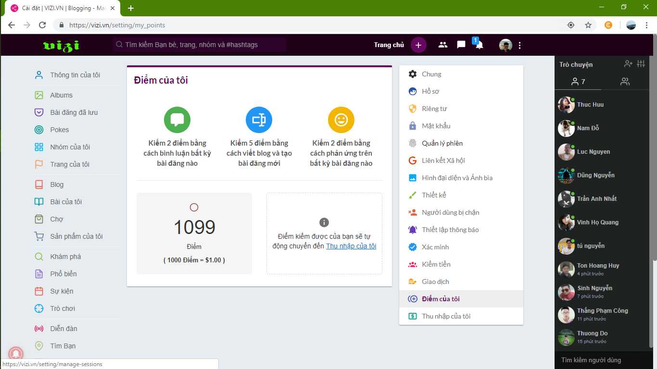Open the profile avatar menu in header
The image size is (657, 369).
[505, 45]
